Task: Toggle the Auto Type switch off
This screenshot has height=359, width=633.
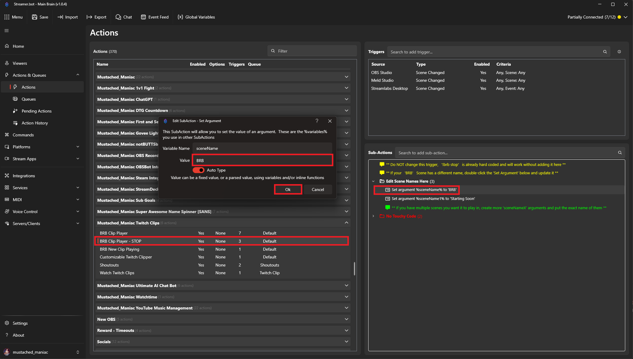Action: pos(199,170)
